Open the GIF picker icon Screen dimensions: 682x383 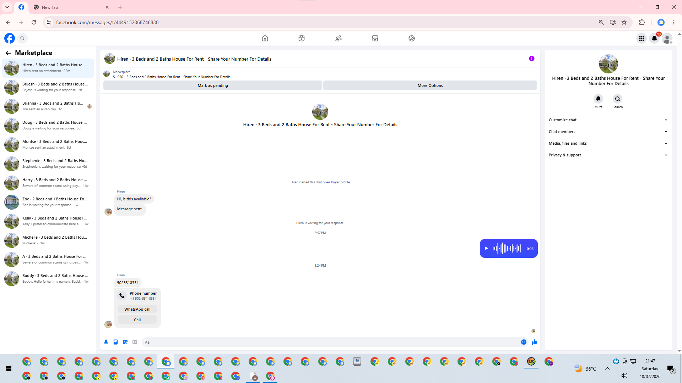click(x=135, y=342)
